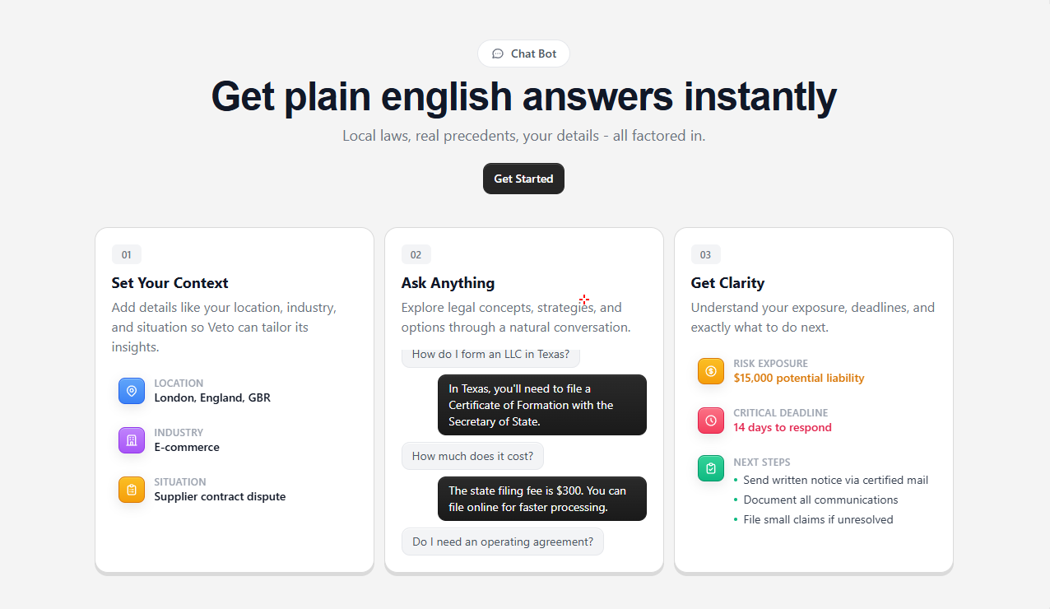Click the Chat Bot pill at the top
This screenshot has height=609, width=1050.
pyautogui.click(x=523, y=53)
